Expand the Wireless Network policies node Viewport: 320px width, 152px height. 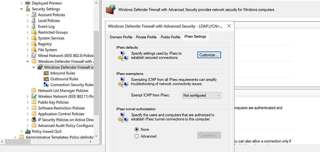[28, 96]
